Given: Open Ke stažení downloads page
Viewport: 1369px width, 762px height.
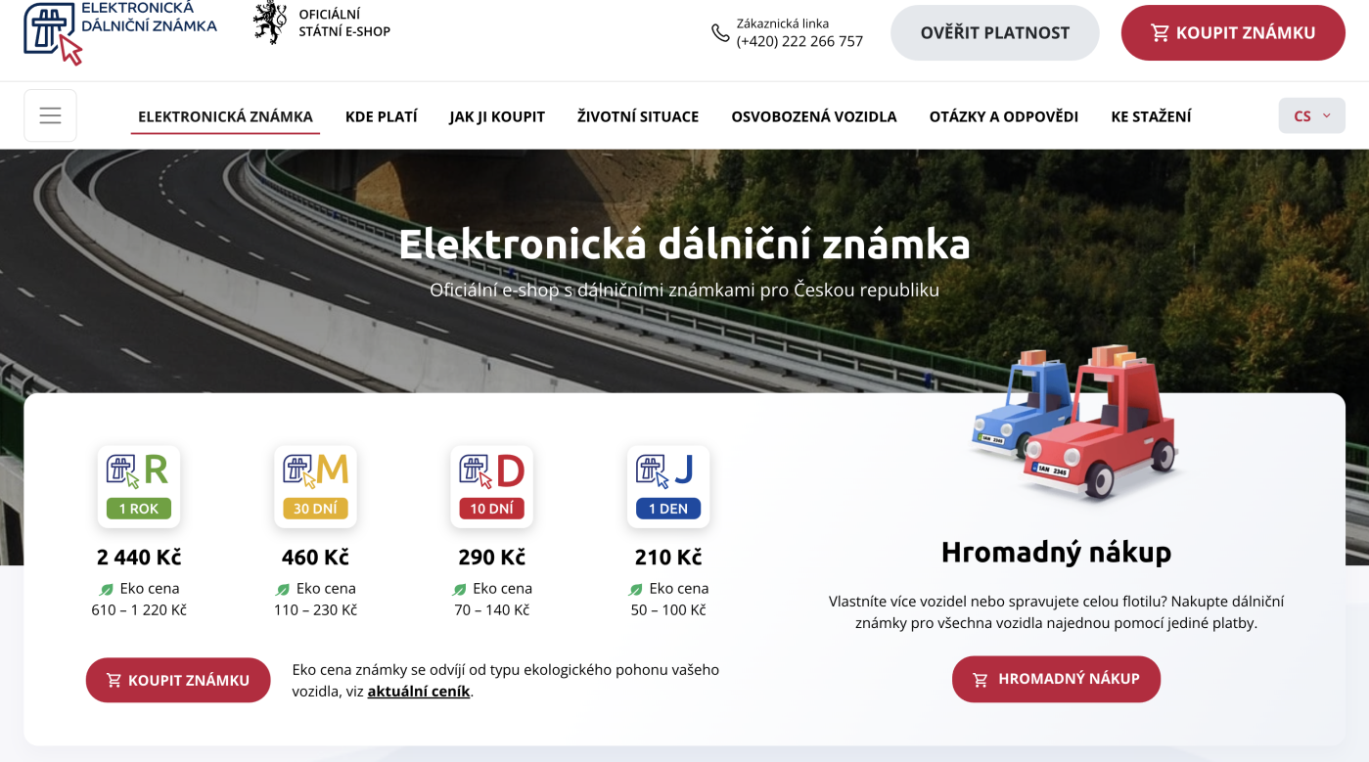Looking at the screenshot, I should pos(1151,116).
